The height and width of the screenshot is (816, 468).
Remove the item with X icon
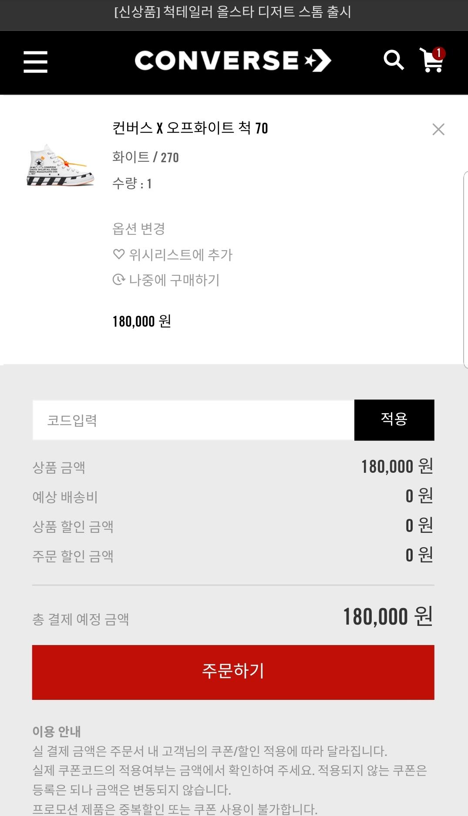[438, 129]
